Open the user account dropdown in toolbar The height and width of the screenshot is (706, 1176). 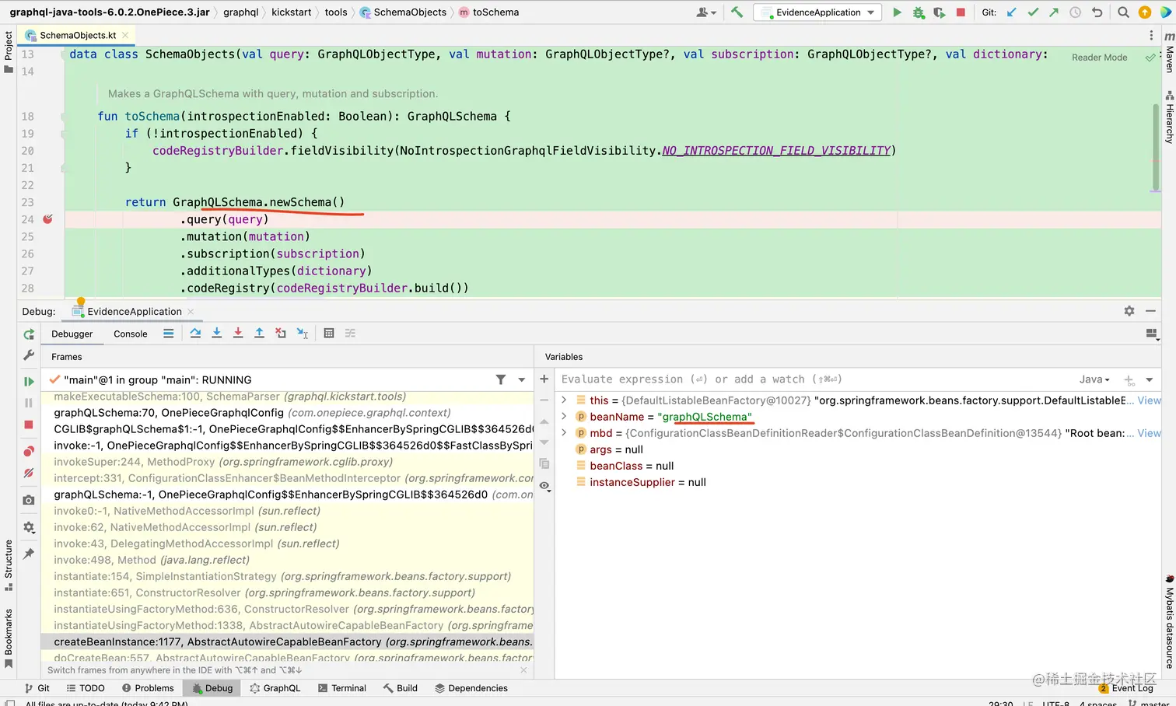pos(705,12)
